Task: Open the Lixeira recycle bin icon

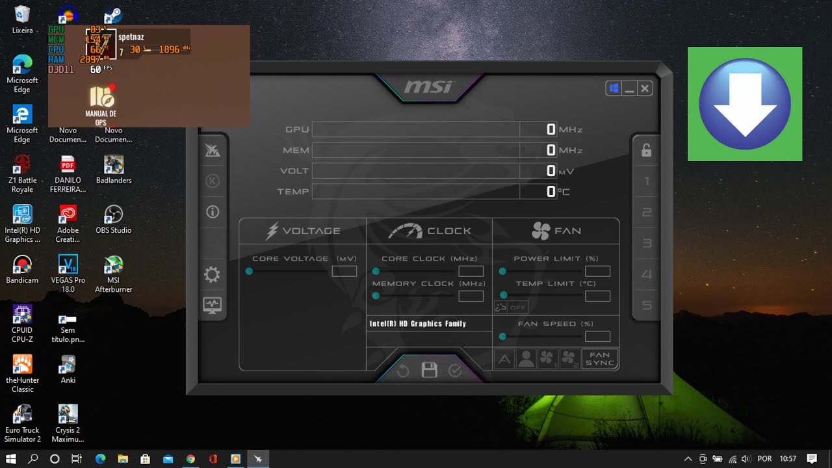Action: point(22,19)
